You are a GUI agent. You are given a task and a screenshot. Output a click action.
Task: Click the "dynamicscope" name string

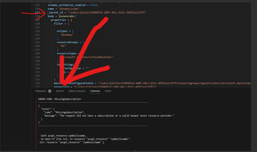69,9
